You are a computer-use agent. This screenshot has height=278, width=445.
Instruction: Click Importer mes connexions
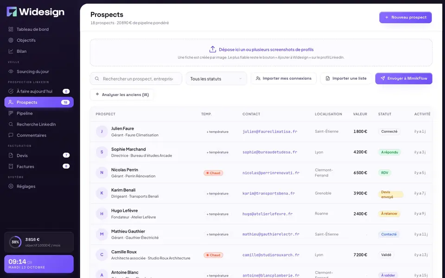(283, 78)
